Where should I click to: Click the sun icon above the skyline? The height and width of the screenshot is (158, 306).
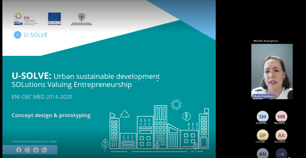click(176, 105)
